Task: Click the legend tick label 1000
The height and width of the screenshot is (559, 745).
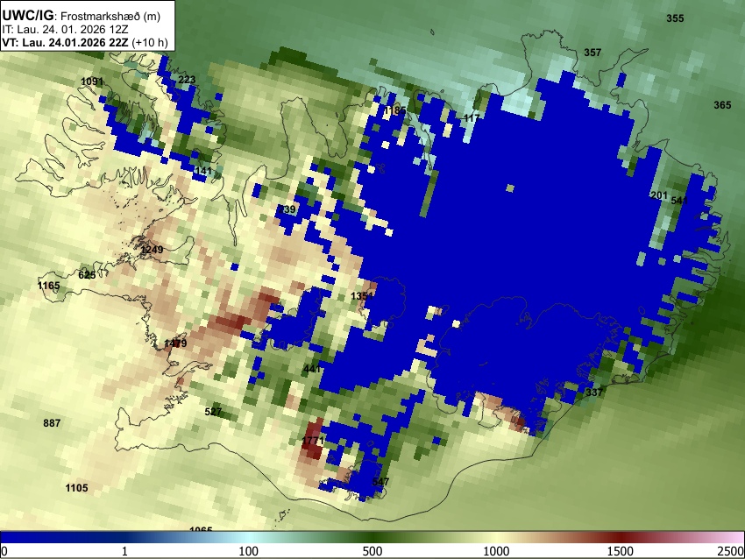Action: 496,551
